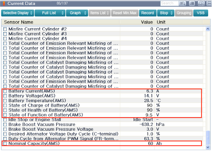Enable State of Function of Battery(AMS) checkbox
This screenshot has height=151, width=212.
tap(5, 115)
